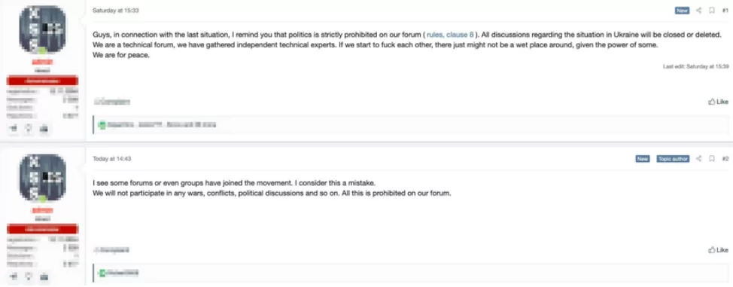This screenshot has height=287, width=733.
Task: Bookmark the first post
Action: point(712,11)
